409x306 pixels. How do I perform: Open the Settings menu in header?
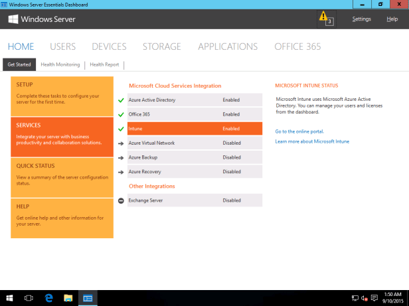[x=361, y=19]
